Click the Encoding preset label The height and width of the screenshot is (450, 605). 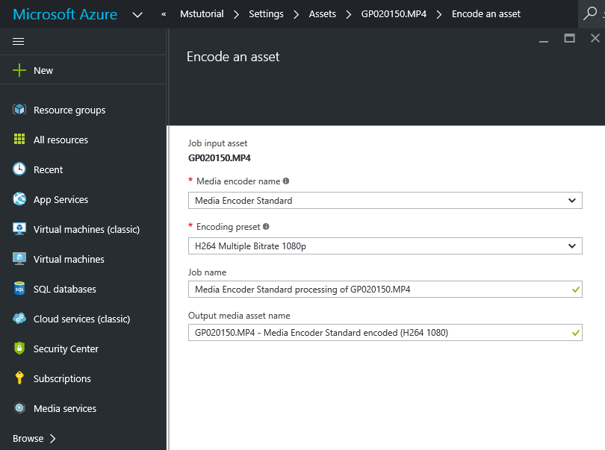[x=229, y=227]
